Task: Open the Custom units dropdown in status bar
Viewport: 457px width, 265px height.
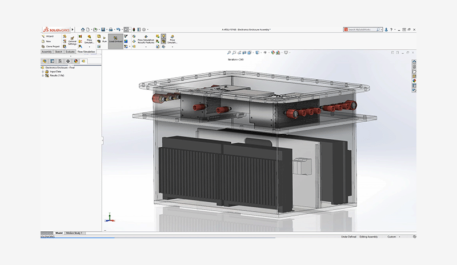Action: [x=395, y=236]
